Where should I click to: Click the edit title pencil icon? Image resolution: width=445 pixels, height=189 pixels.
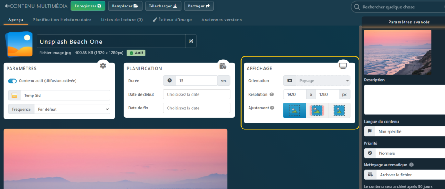[190, 41]
